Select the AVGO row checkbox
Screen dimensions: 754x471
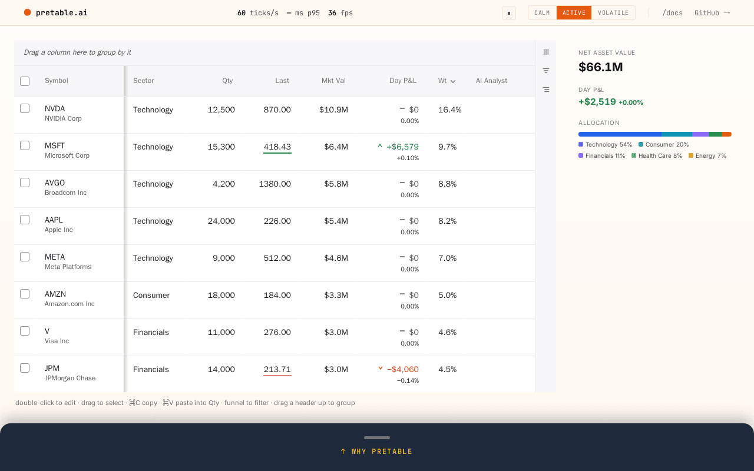(25, 183)
